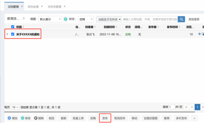204x123 pixels.
Task: Click refresh icon on 待办处理 tab
Action: click(x=42, y=6)
